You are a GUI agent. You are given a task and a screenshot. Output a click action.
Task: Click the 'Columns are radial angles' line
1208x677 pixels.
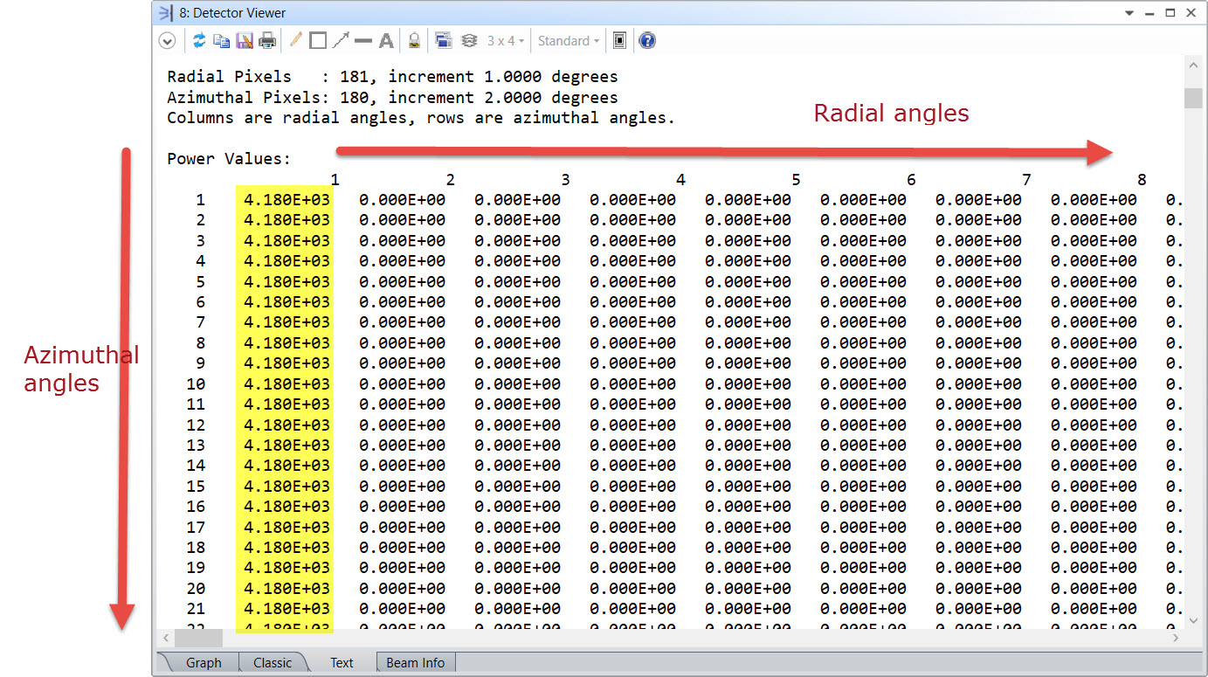coord(421,118)
